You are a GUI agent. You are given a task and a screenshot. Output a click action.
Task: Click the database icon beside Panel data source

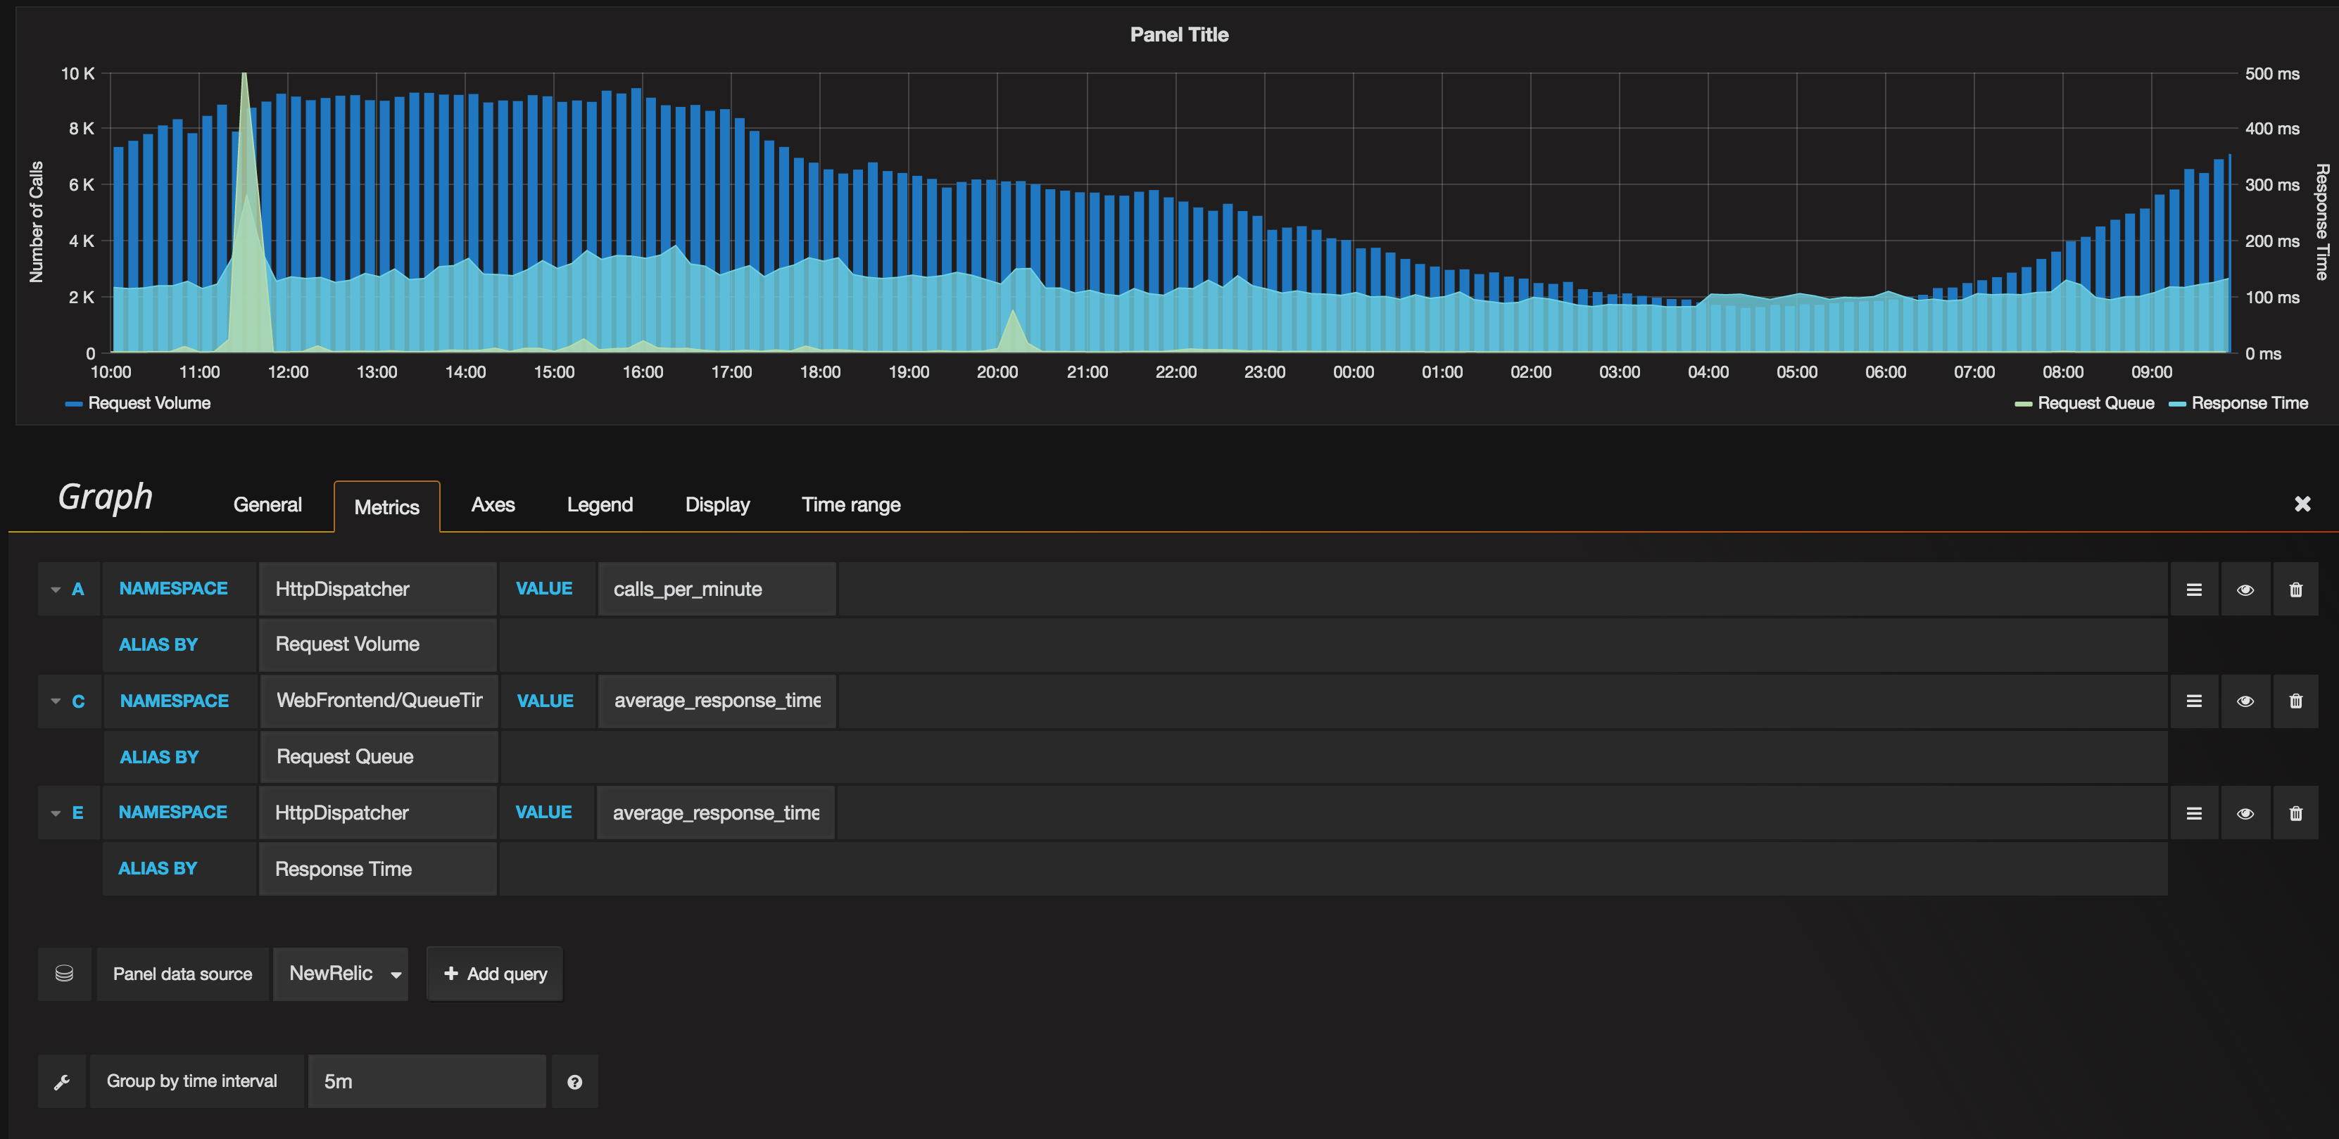click(x=65, y=974)
